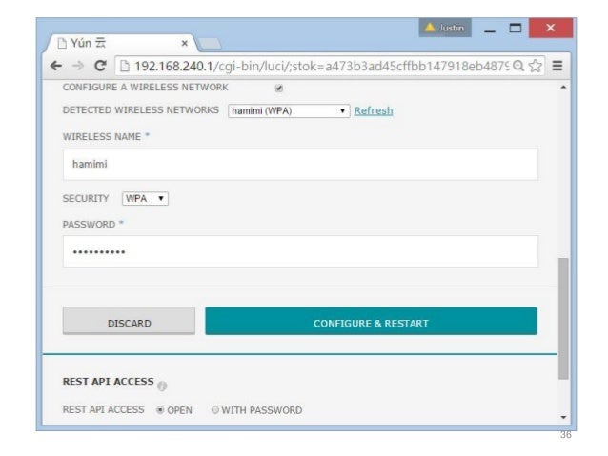Click the Configure & Restart button
The height and width of the screenshot is (456, 608).
[371, 321]
